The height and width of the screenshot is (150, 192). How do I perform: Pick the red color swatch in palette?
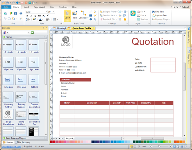54,142
